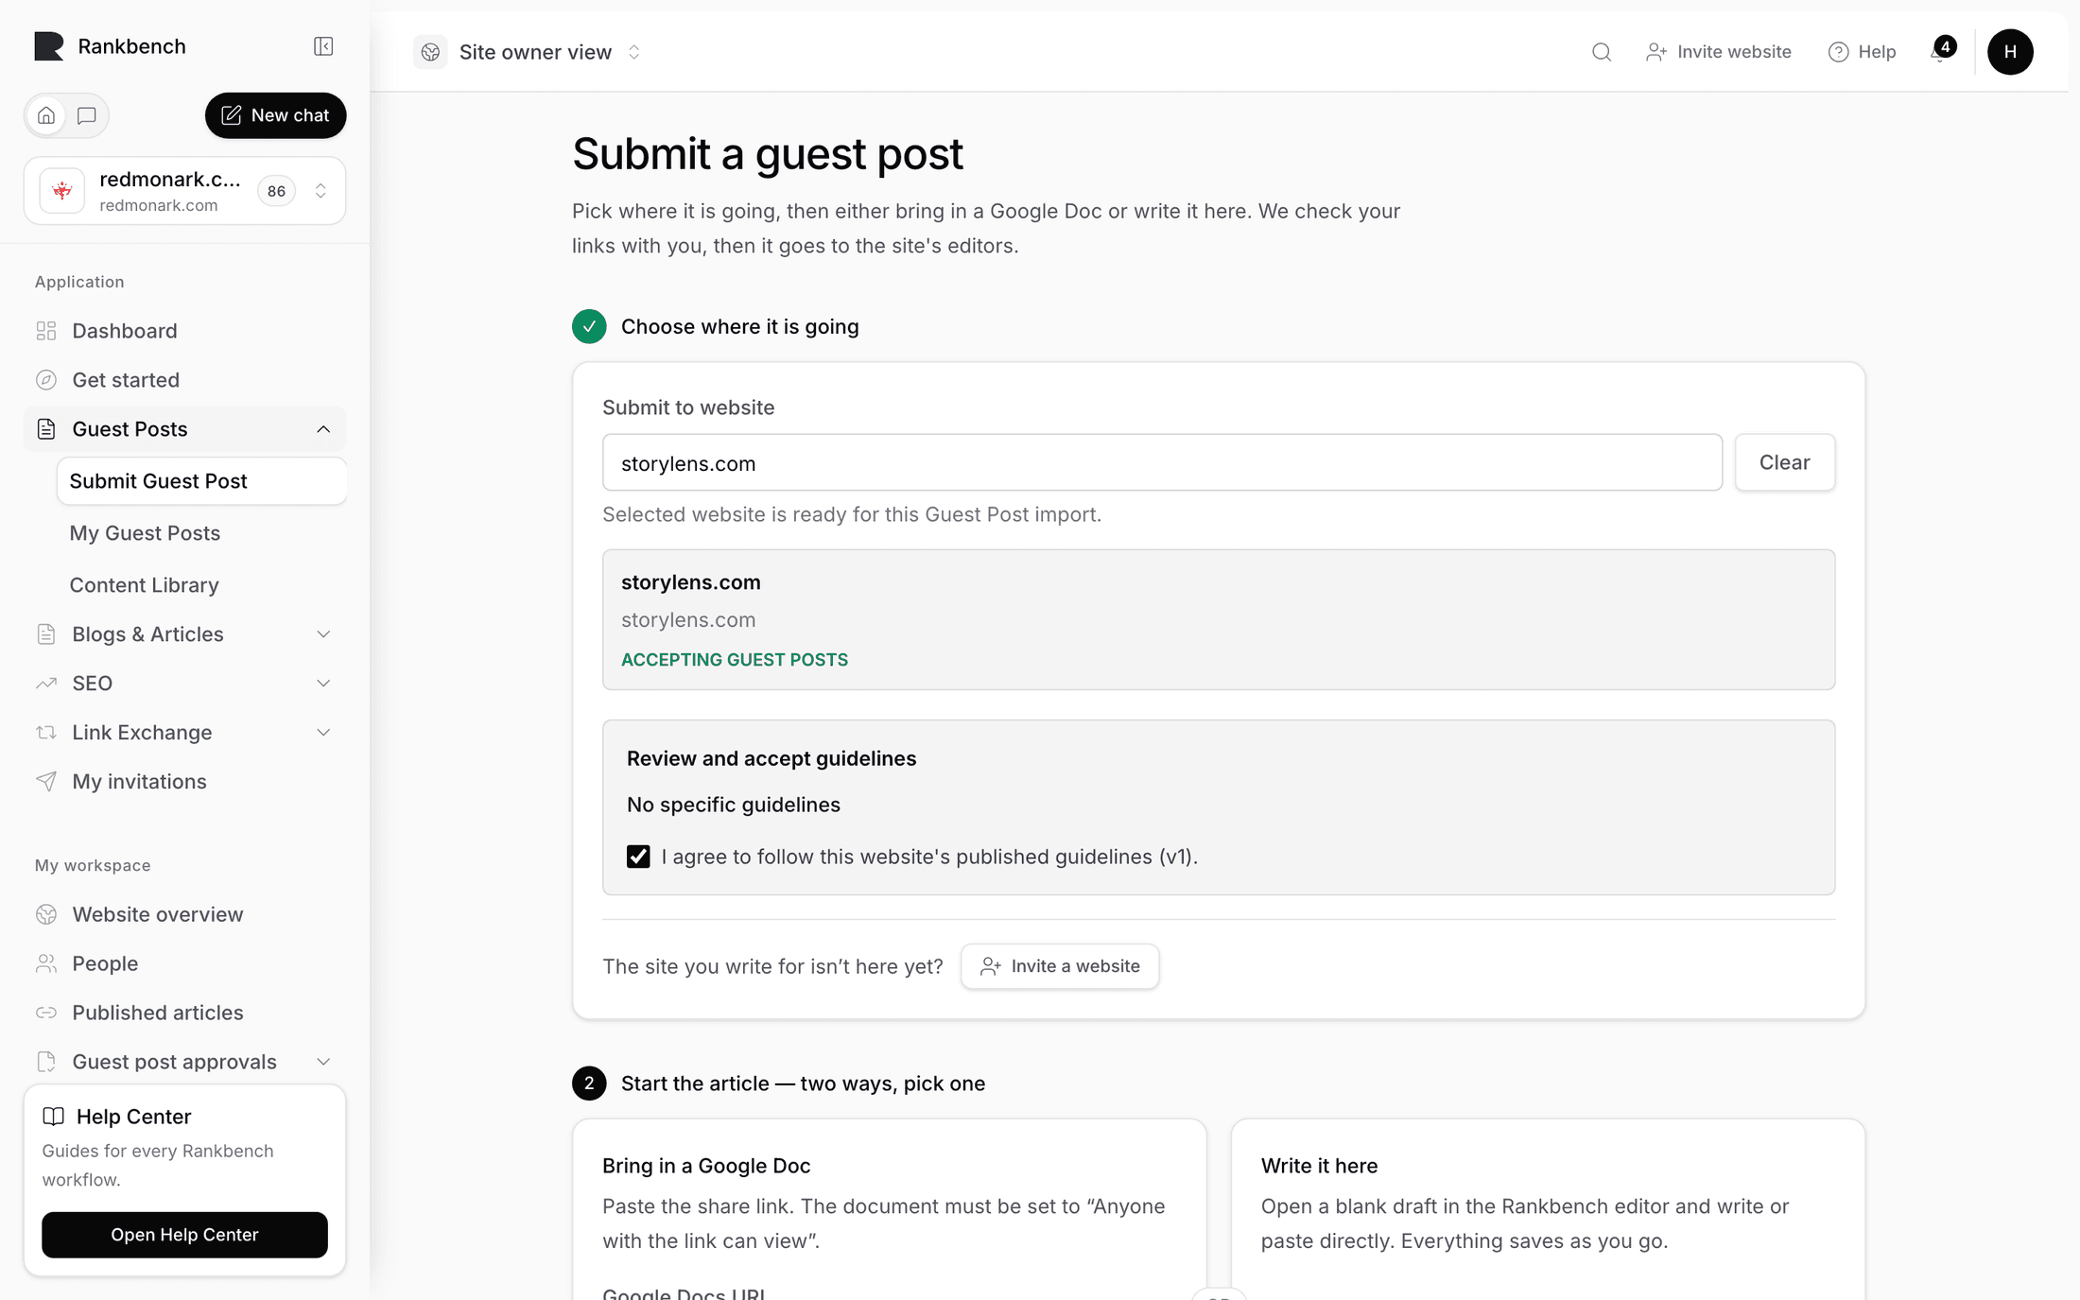This screenshot has width=2080, height=1300.
Task: Open Help in the top bar
Action: coord(1862,52)
